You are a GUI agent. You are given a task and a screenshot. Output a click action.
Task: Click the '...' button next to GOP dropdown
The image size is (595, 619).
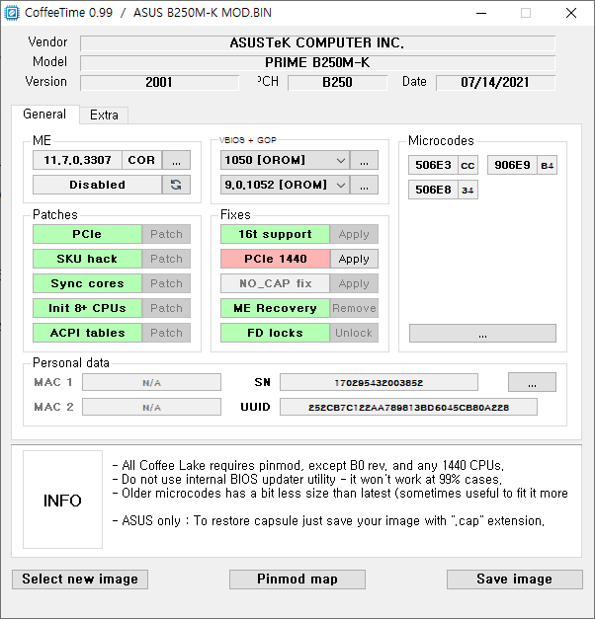click(x=364, y=185)
